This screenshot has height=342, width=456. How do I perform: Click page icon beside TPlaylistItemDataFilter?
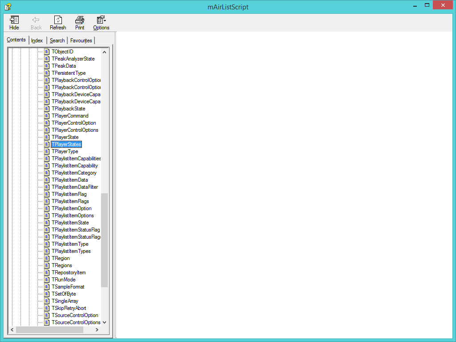[47, 187]
